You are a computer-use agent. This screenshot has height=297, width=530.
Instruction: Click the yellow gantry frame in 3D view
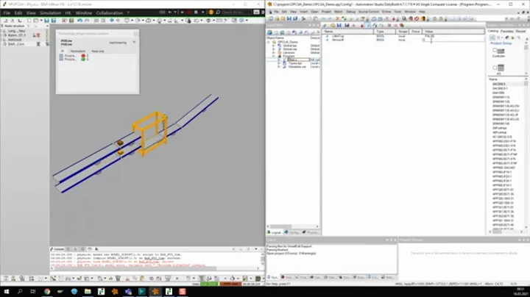[x=150, y=133]
